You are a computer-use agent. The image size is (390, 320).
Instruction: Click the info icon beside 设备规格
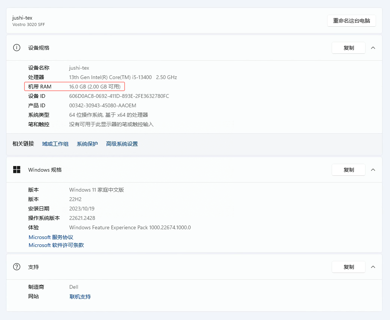click(x=17, y=47)
